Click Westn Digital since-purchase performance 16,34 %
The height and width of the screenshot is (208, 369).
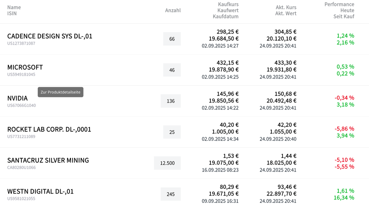click(x=344, y=198)
